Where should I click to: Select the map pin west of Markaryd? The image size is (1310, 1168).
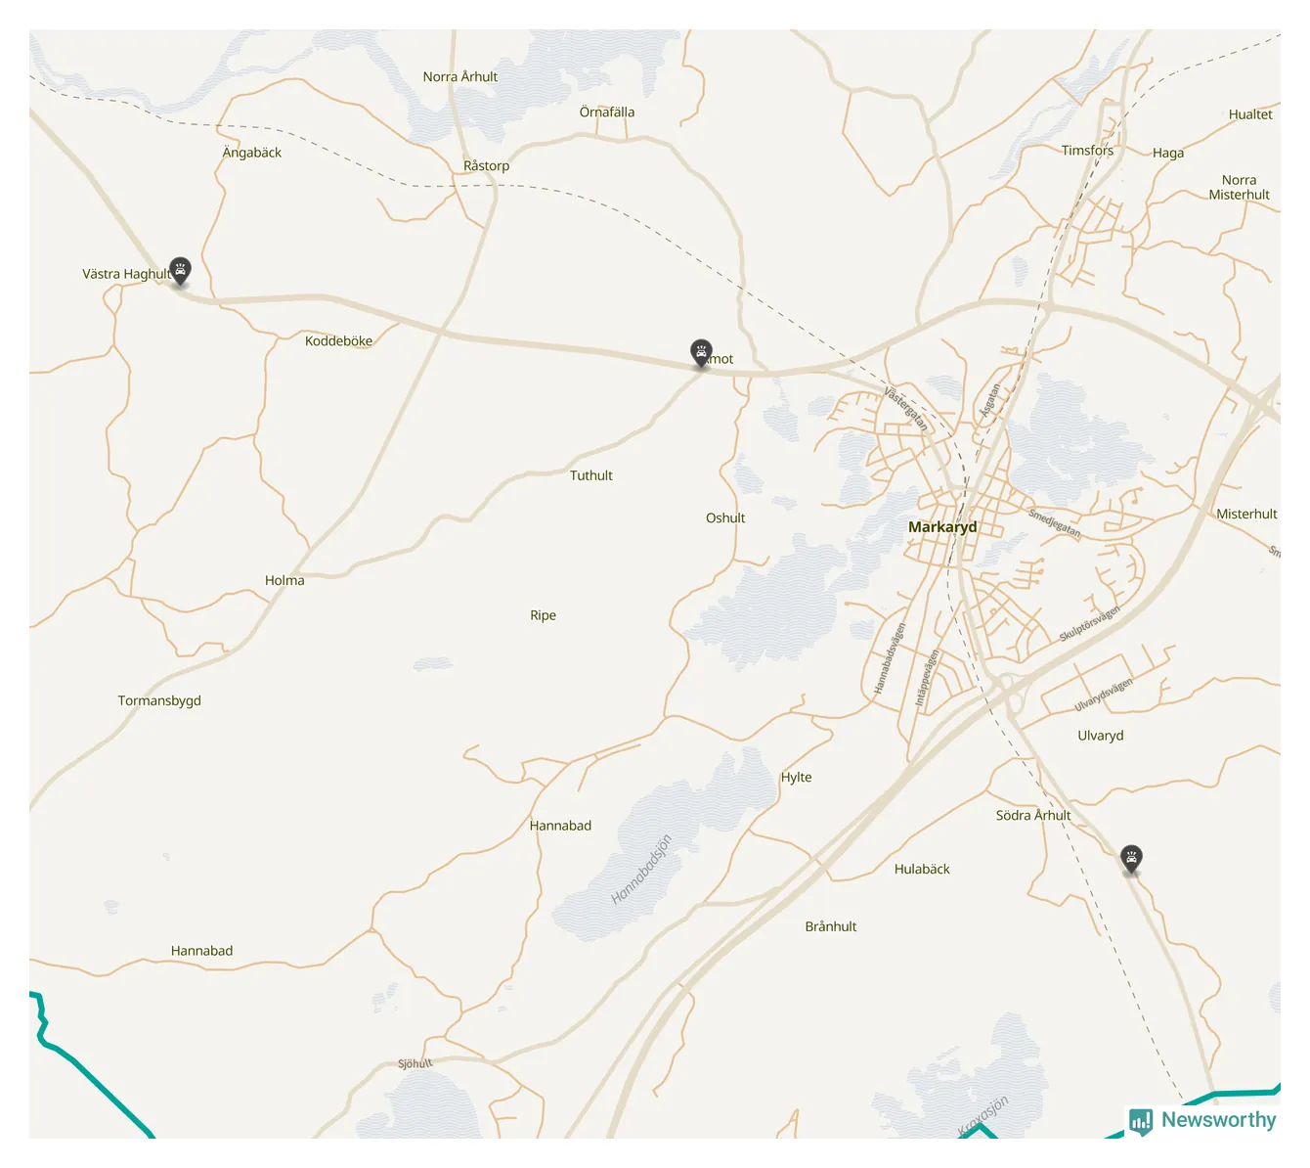click(701, 353)
